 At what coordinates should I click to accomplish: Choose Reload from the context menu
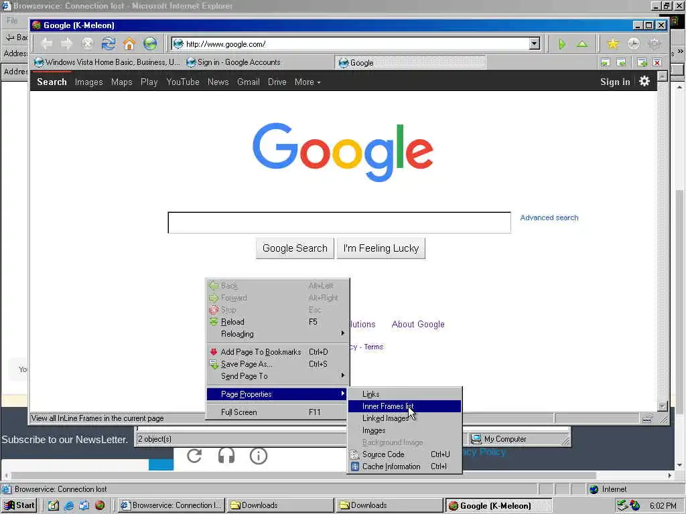tap(277, 322)
